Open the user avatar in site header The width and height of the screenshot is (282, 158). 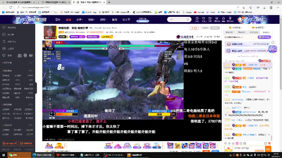[x=240, y=19]
